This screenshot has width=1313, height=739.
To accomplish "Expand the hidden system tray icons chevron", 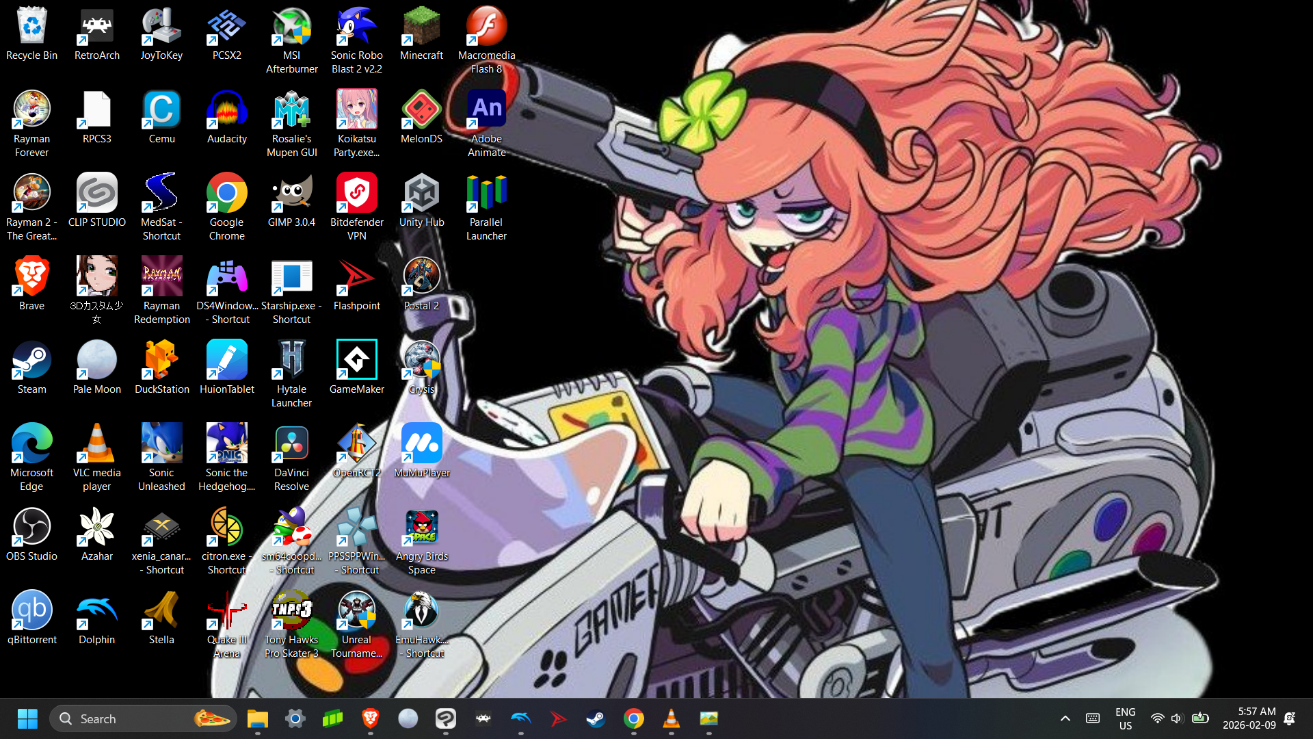I will pos(1065,718).
